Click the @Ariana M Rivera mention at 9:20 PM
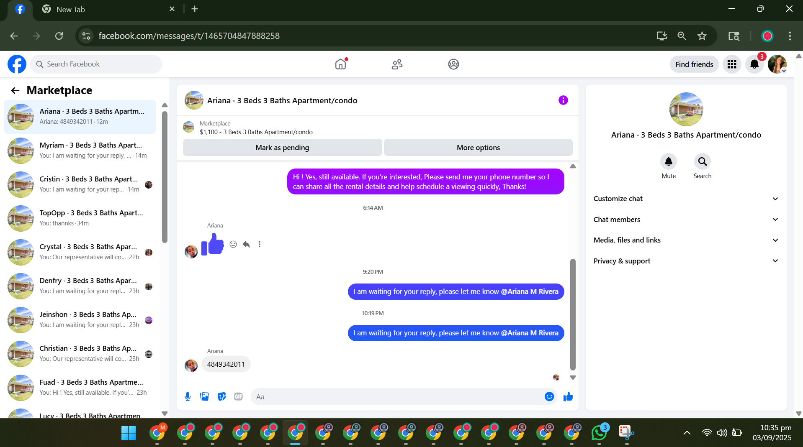This screenshot has height=447, width=803. [x=530, y=291]
